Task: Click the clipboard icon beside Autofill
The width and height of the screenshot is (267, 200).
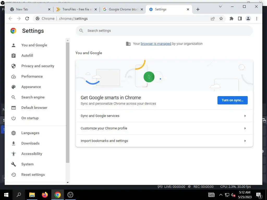Action: pos(14,55)
